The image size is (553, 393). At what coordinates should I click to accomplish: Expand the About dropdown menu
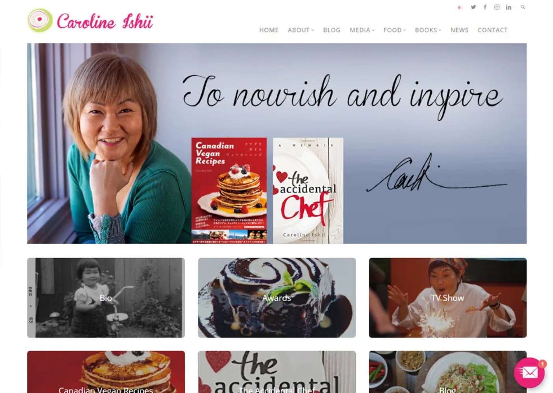click(x=301, y=30)
